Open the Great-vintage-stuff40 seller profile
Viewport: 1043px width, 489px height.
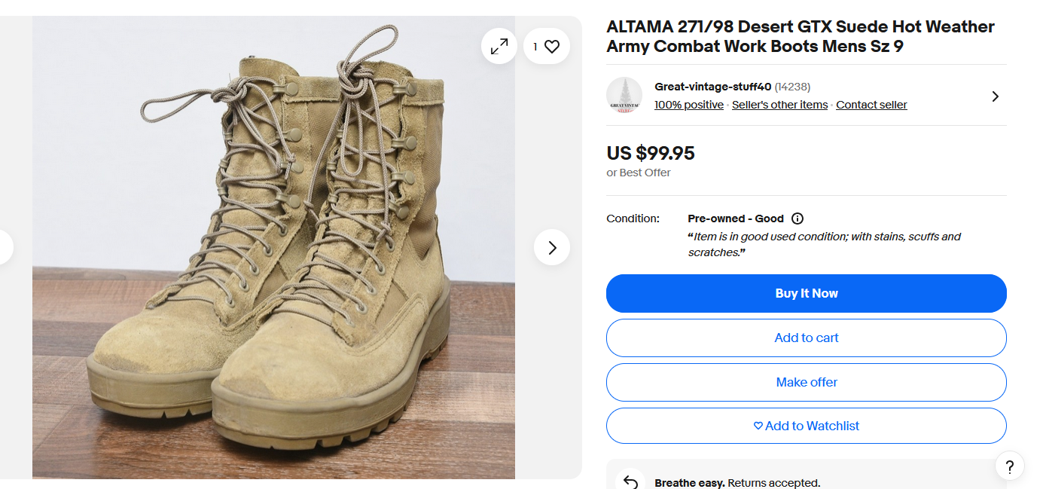(712, 87)
